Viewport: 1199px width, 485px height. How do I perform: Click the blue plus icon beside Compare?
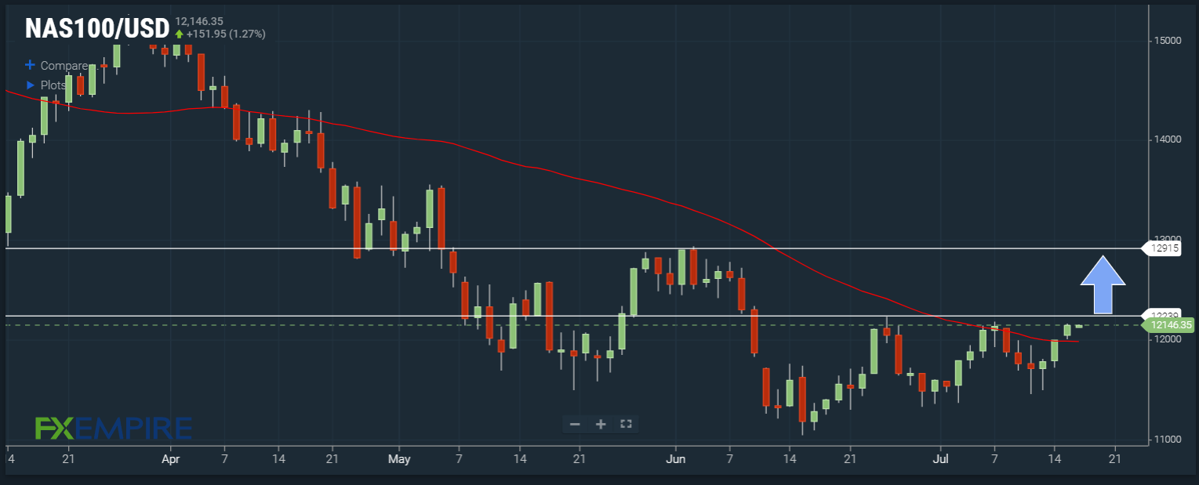pyautogui.click(x=31, y=66)
